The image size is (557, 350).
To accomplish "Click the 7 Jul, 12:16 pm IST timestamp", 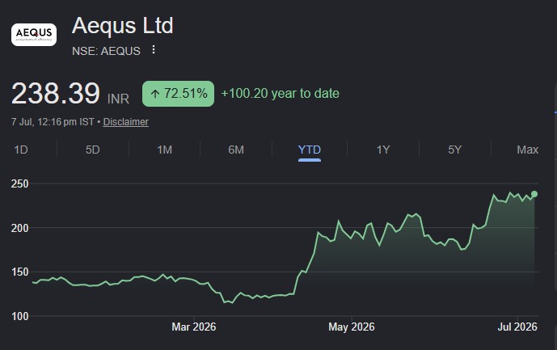I will 53,122.
